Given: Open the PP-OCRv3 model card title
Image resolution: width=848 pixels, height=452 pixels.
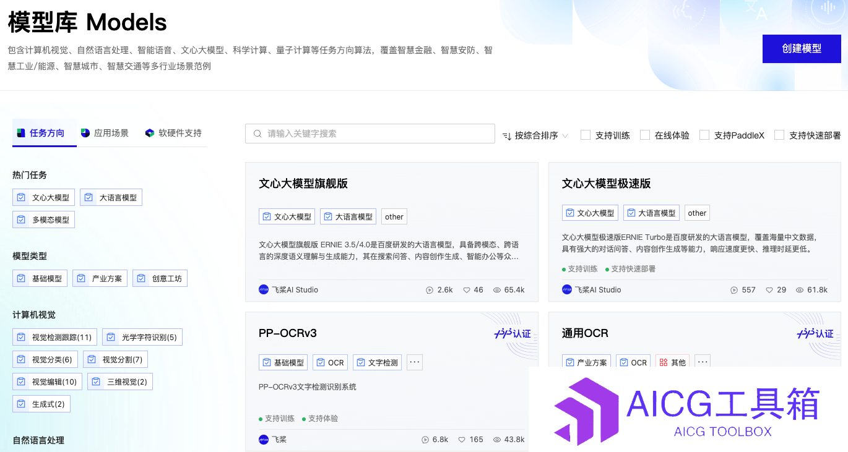Looking at the screenshot, I should pyautogui.click(x=288, y=333).
